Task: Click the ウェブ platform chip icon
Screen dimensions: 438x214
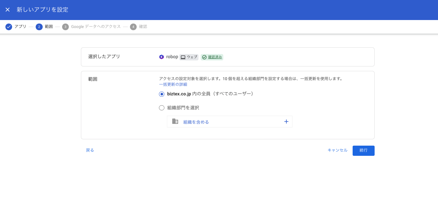Action: (x=183, y=57)
